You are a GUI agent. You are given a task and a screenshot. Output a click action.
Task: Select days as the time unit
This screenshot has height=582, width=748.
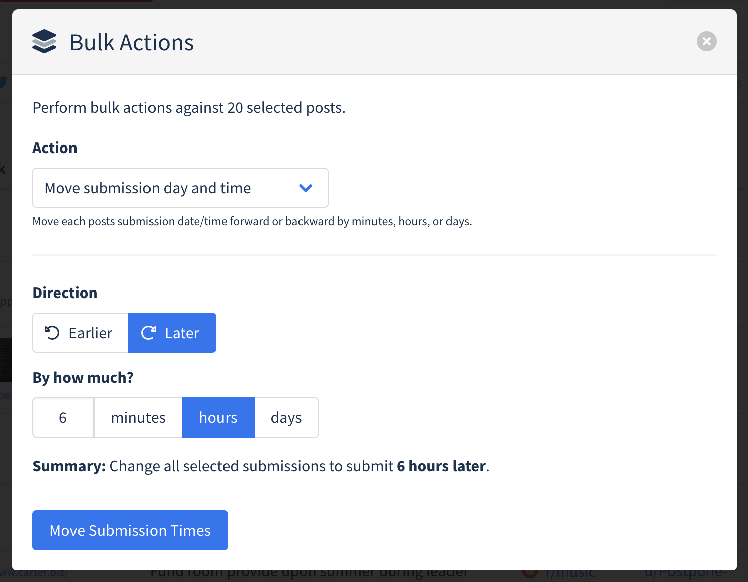286,417
